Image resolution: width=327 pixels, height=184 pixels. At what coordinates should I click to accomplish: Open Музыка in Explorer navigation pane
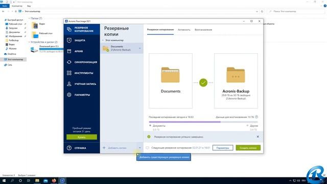point(12,49)
